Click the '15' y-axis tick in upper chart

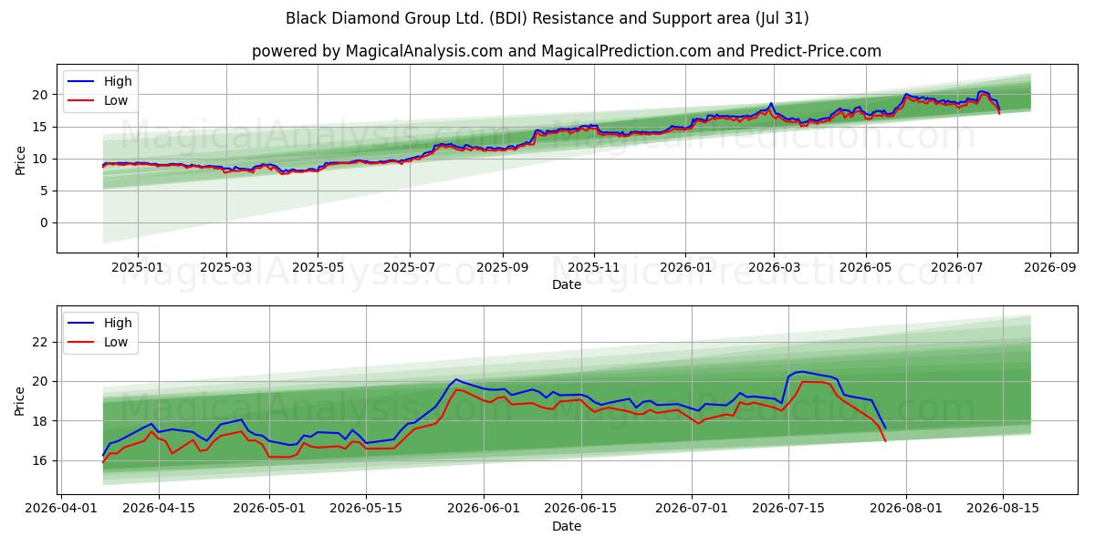(42, 127)
